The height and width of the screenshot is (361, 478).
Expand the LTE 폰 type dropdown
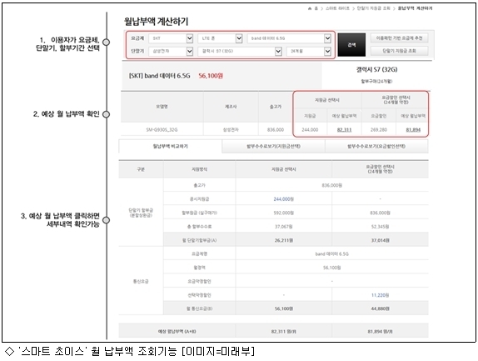click(220, 38)
